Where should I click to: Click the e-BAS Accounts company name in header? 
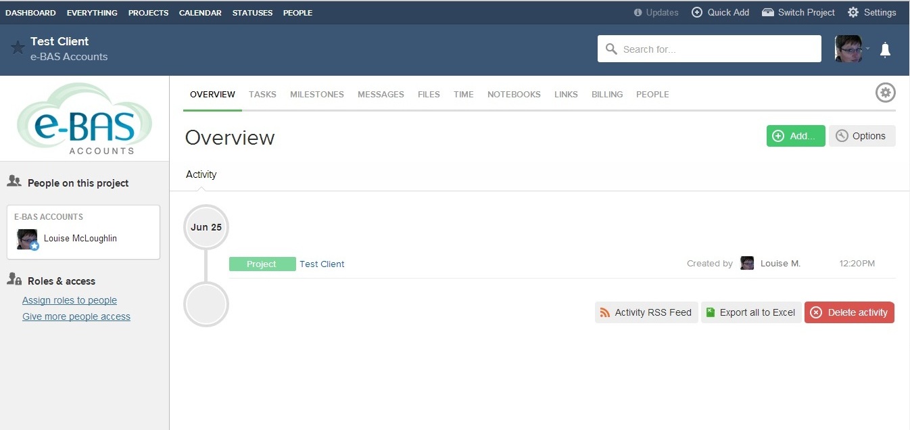tap(69, 57)
